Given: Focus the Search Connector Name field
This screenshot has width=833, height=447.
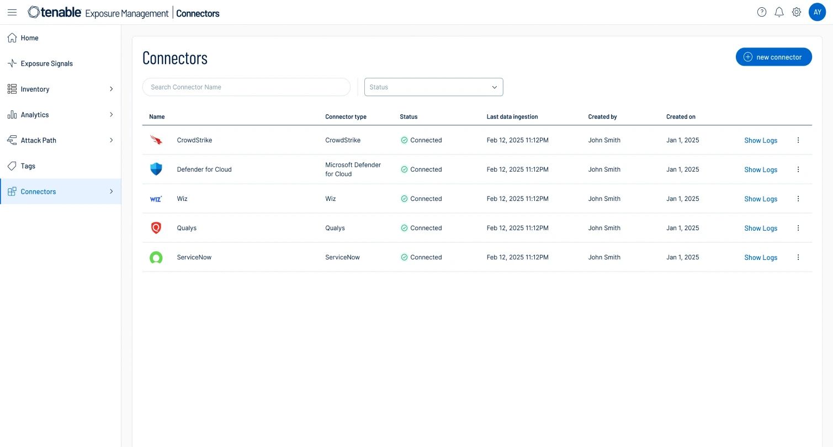Looking at the screenshot, I should point(246,87).
